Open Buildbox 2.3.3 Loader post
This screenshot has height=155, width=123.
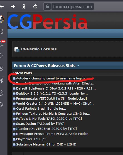point(52,93)
